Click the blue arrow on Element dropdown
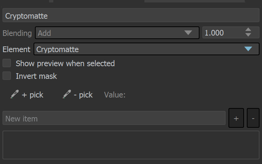Screen dimensions: 262x164 (248, 49)
